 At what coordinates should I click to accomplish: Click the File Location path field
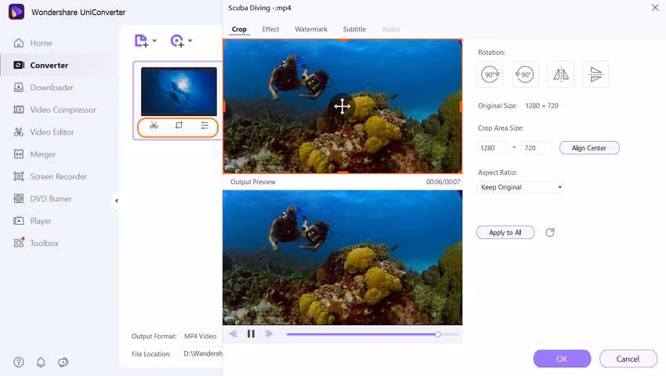pos(201,353)
